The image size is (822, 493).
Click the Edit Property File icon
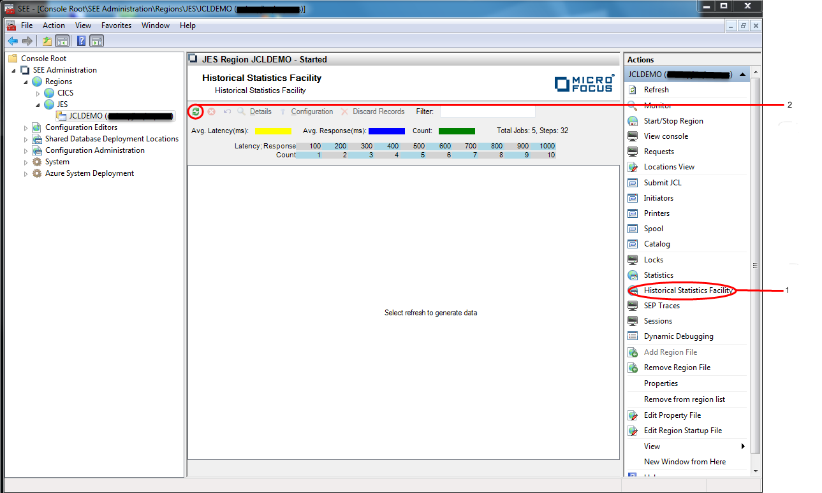tap(633, 415)
